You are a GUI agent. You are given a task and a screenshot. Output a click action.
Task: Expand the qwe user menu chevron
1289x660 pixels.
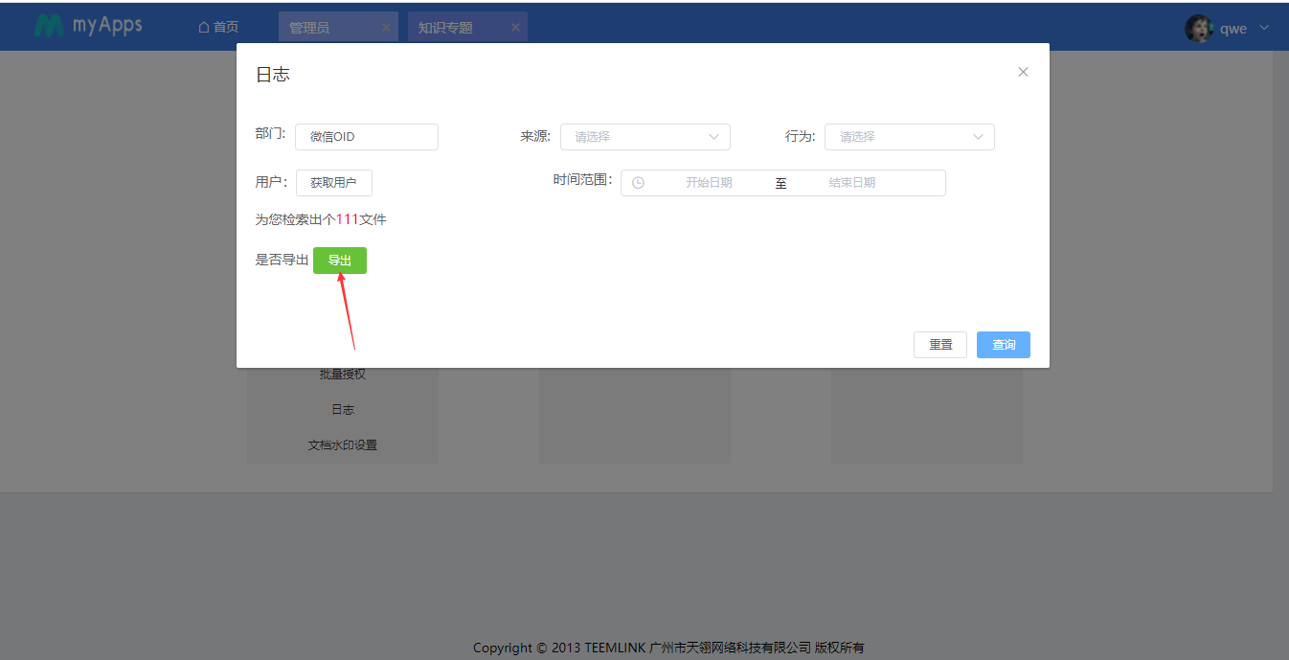pyautogui.click(x=1264, y=28)
